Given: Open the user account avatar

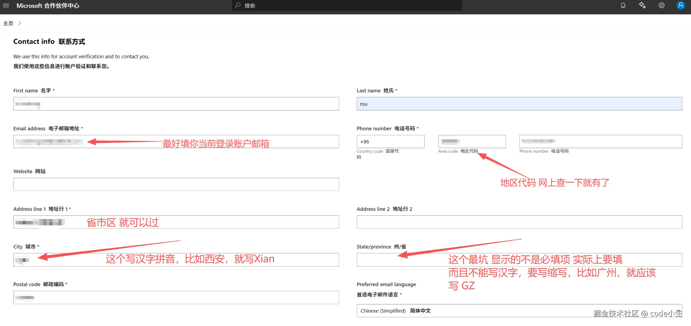Looking at the screenshot, I should pos(681,5).
